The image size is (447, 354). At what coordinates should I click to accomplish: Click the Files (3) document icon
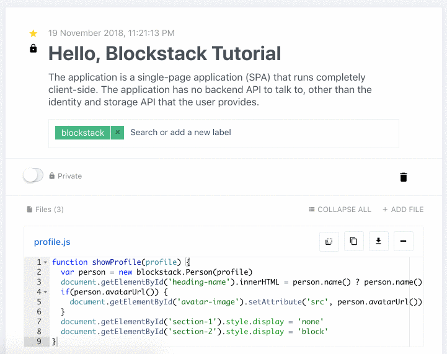point(29,210)
